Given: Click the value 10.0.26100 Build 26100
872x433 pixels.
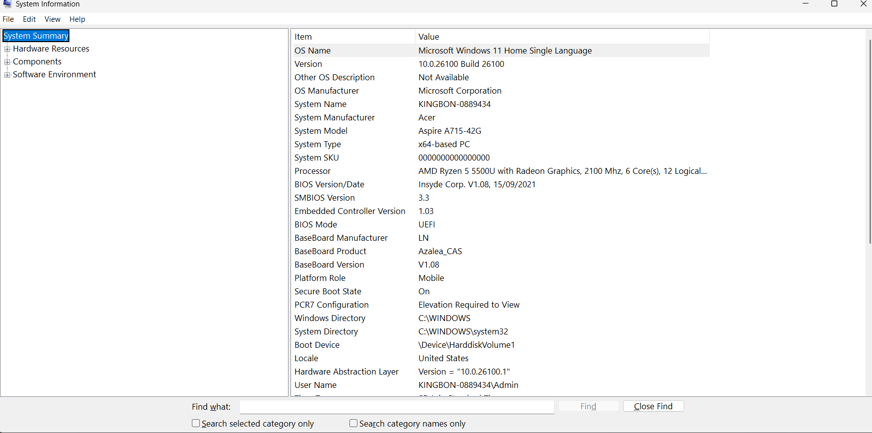Looking at the screenshot, I should (x=461, y=64).
